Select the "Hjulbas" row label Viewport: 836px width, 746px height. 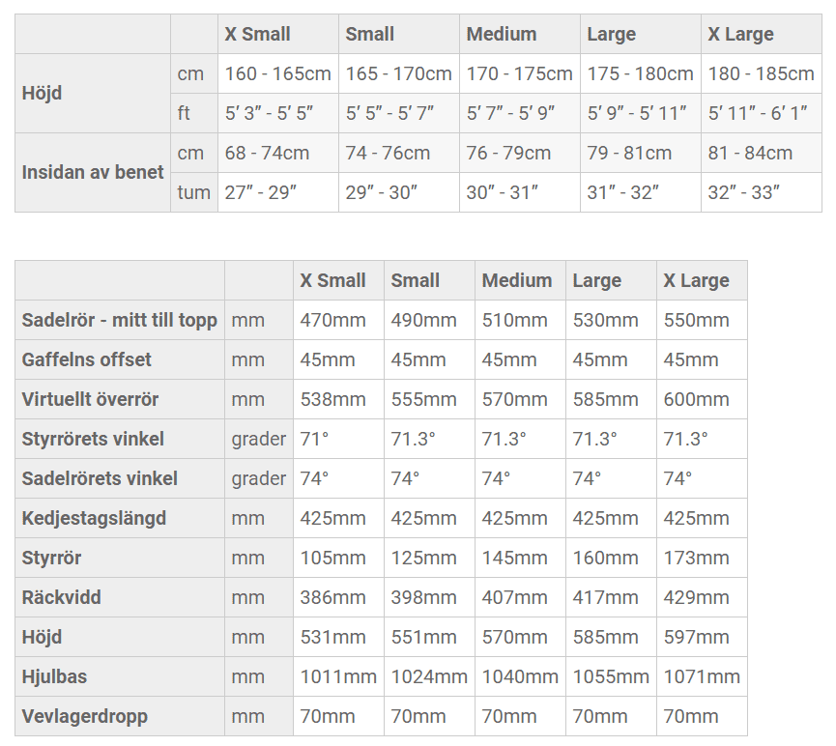pos(54,676)
